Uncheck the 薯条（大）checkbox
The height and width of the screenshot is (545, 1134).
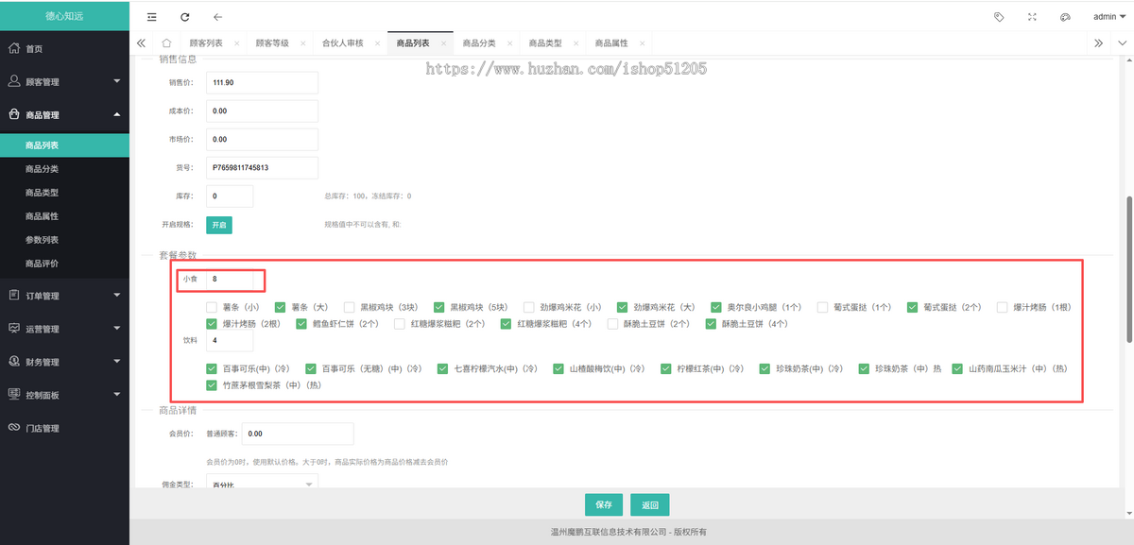coord(280,306)
